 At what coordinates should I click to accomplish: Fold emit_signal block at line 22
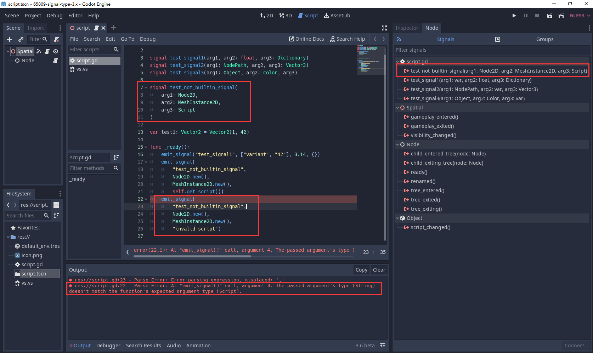click(146, 199)
